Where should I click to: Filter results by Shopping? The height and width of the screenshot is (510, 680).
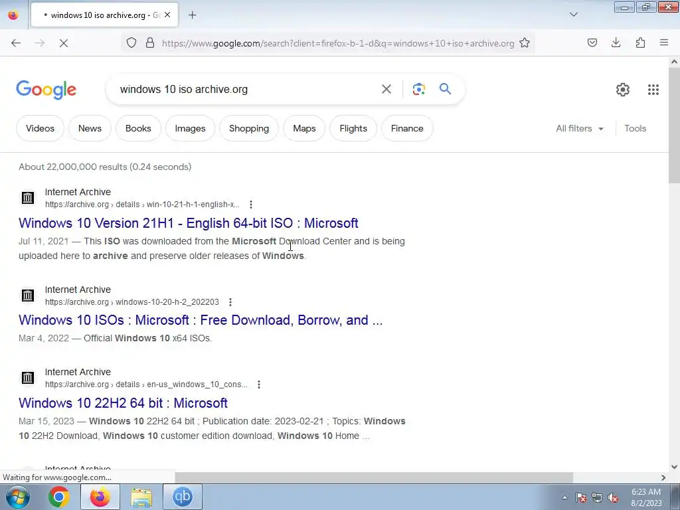coord(249,128)
